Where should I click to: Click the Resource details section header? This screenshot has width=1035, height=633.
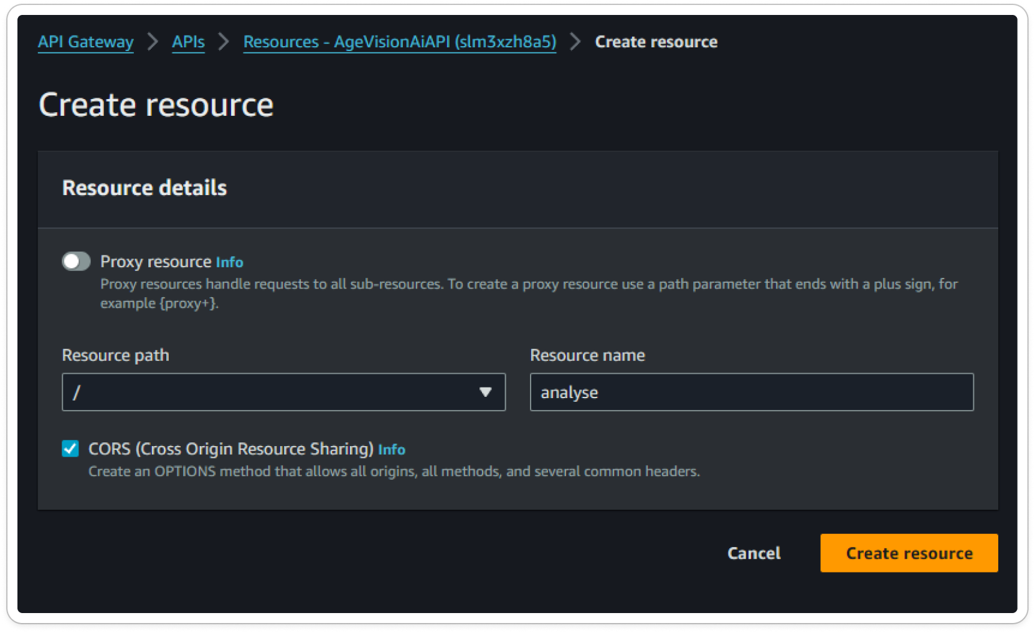pos(144,188)
